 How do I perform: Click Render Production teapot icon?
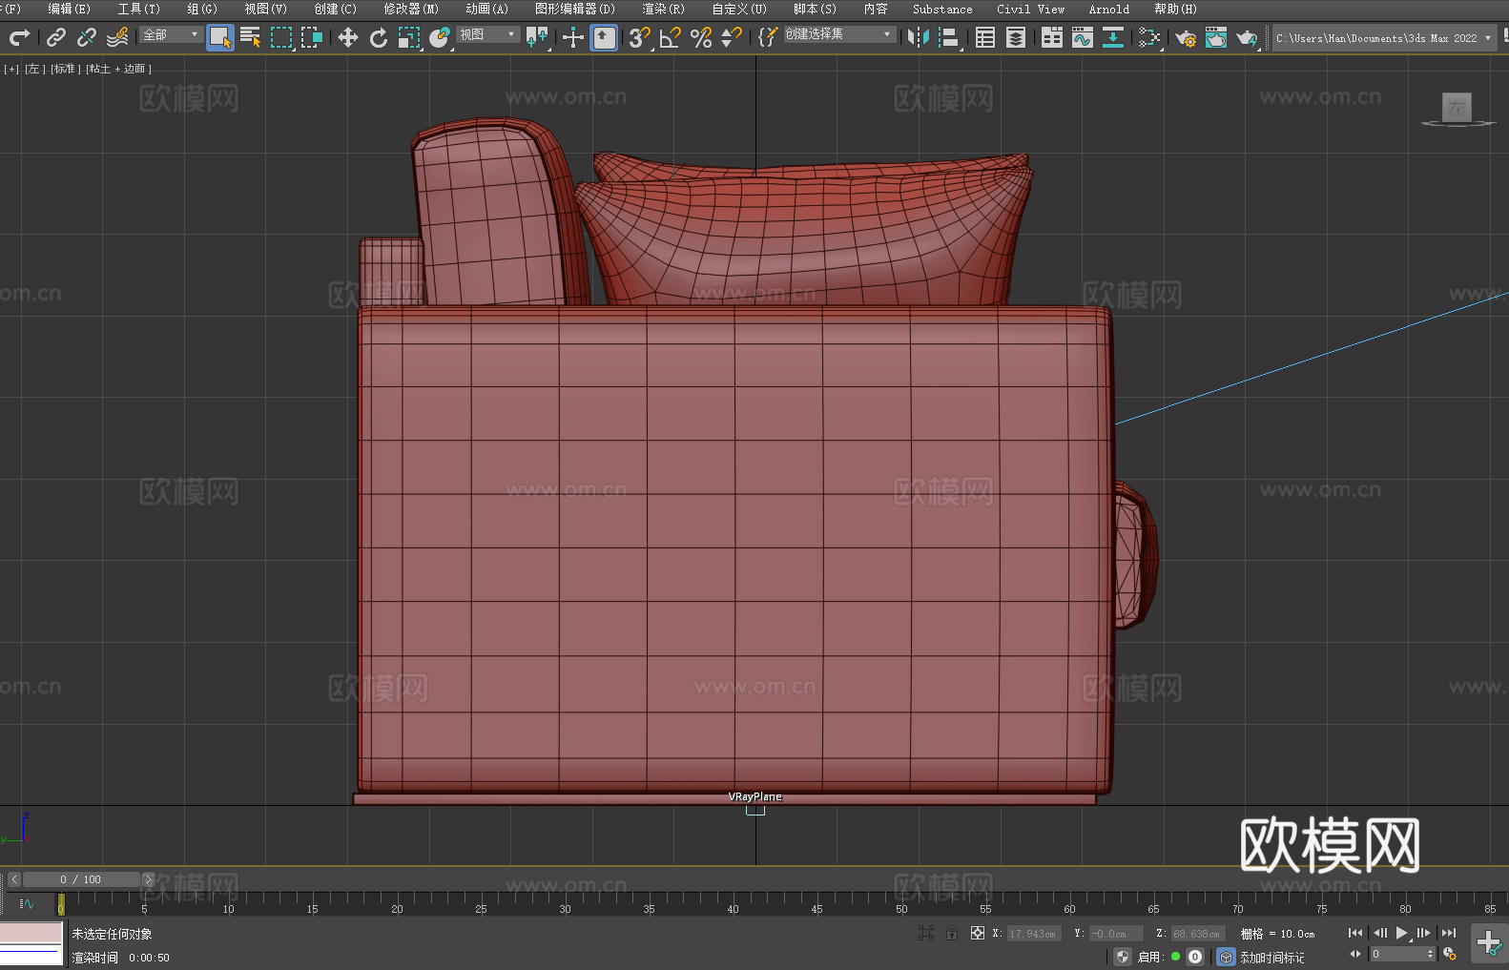click(1247, 37)
